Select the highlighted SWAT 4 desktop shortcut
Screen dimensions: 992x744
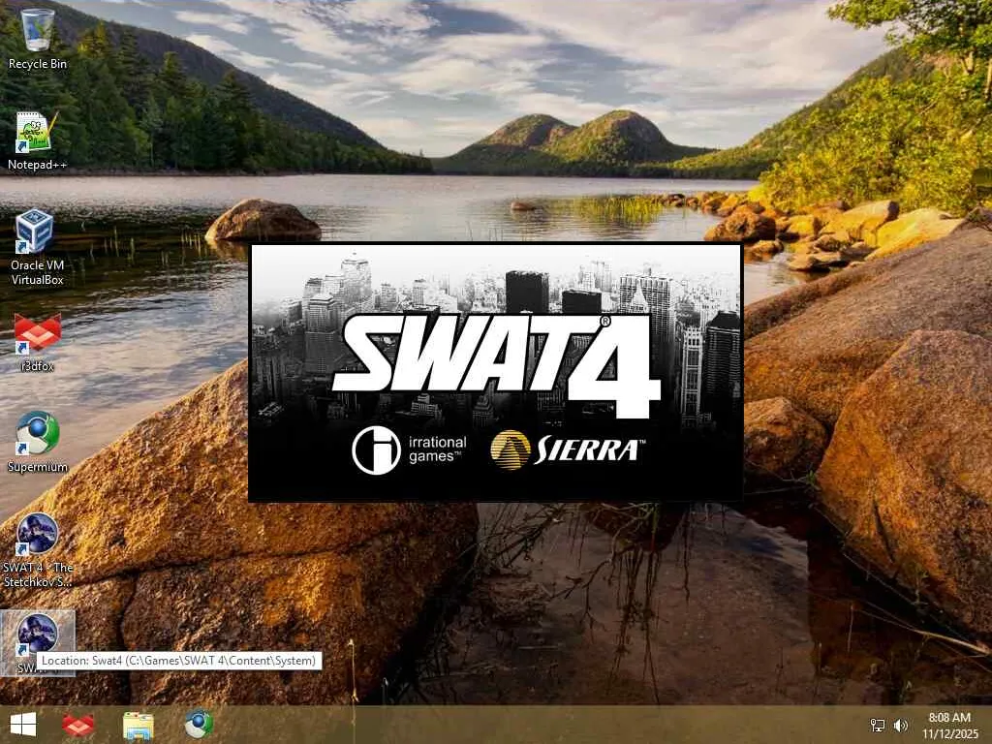click(x=38, y=643)
